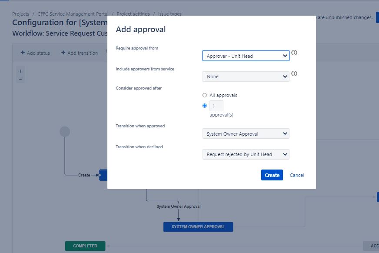Screen dimensions: 379x253
Task: Click the approval count input field
Action: [x=216, y=106]
